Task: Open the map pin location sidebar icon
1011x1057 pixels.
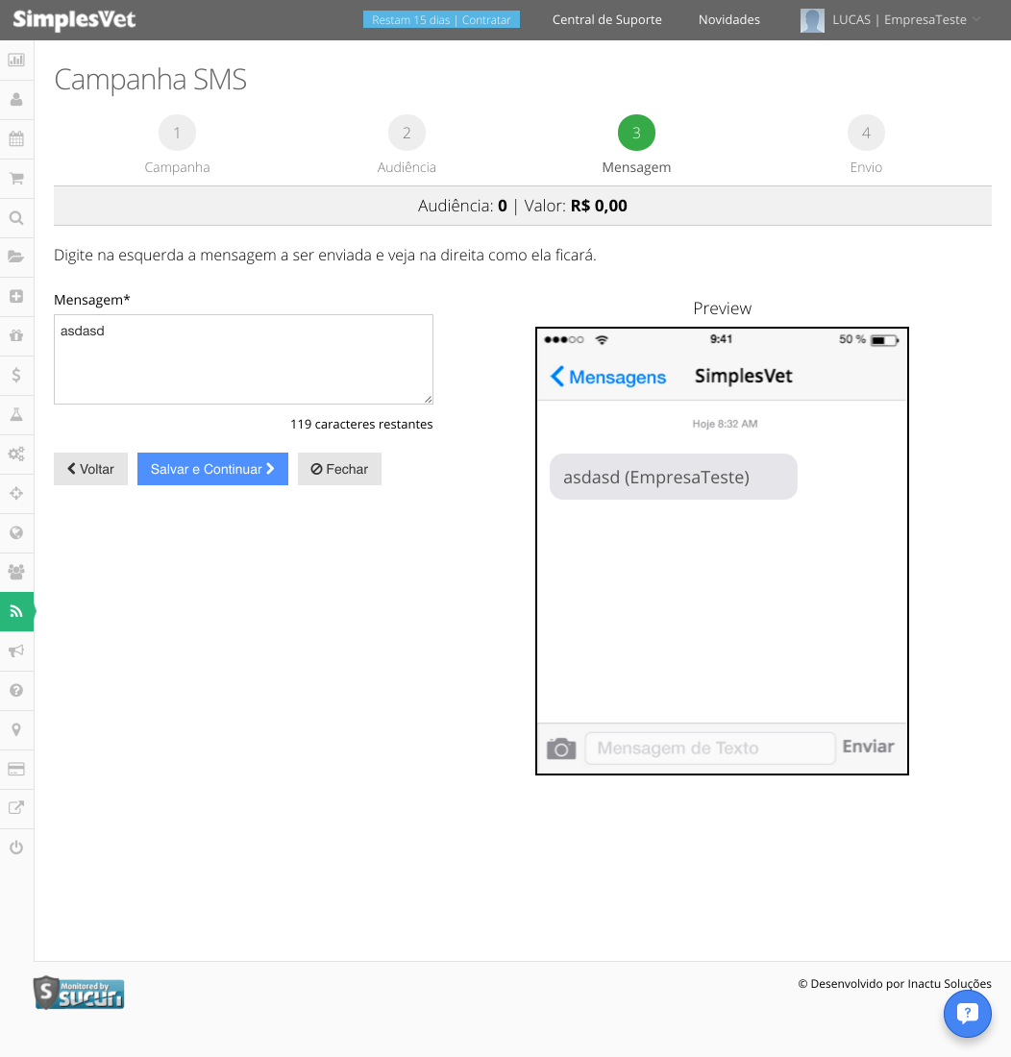Action: (x=16, y=729)
